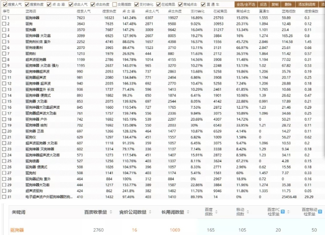Screen dimensions: 325x235
Task: Open the 百度PC检索量 help icon
Action: (283, 211)
